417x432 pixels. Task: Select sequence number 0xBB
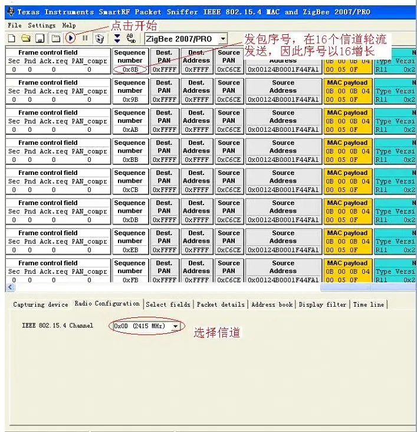[130, 160]
